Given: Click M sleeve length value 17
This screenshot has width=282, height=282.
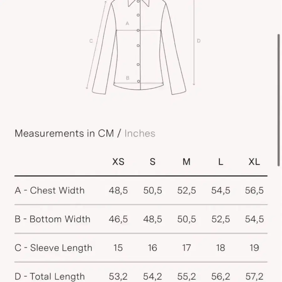Looking at the screenshot, I should (186, 248).
